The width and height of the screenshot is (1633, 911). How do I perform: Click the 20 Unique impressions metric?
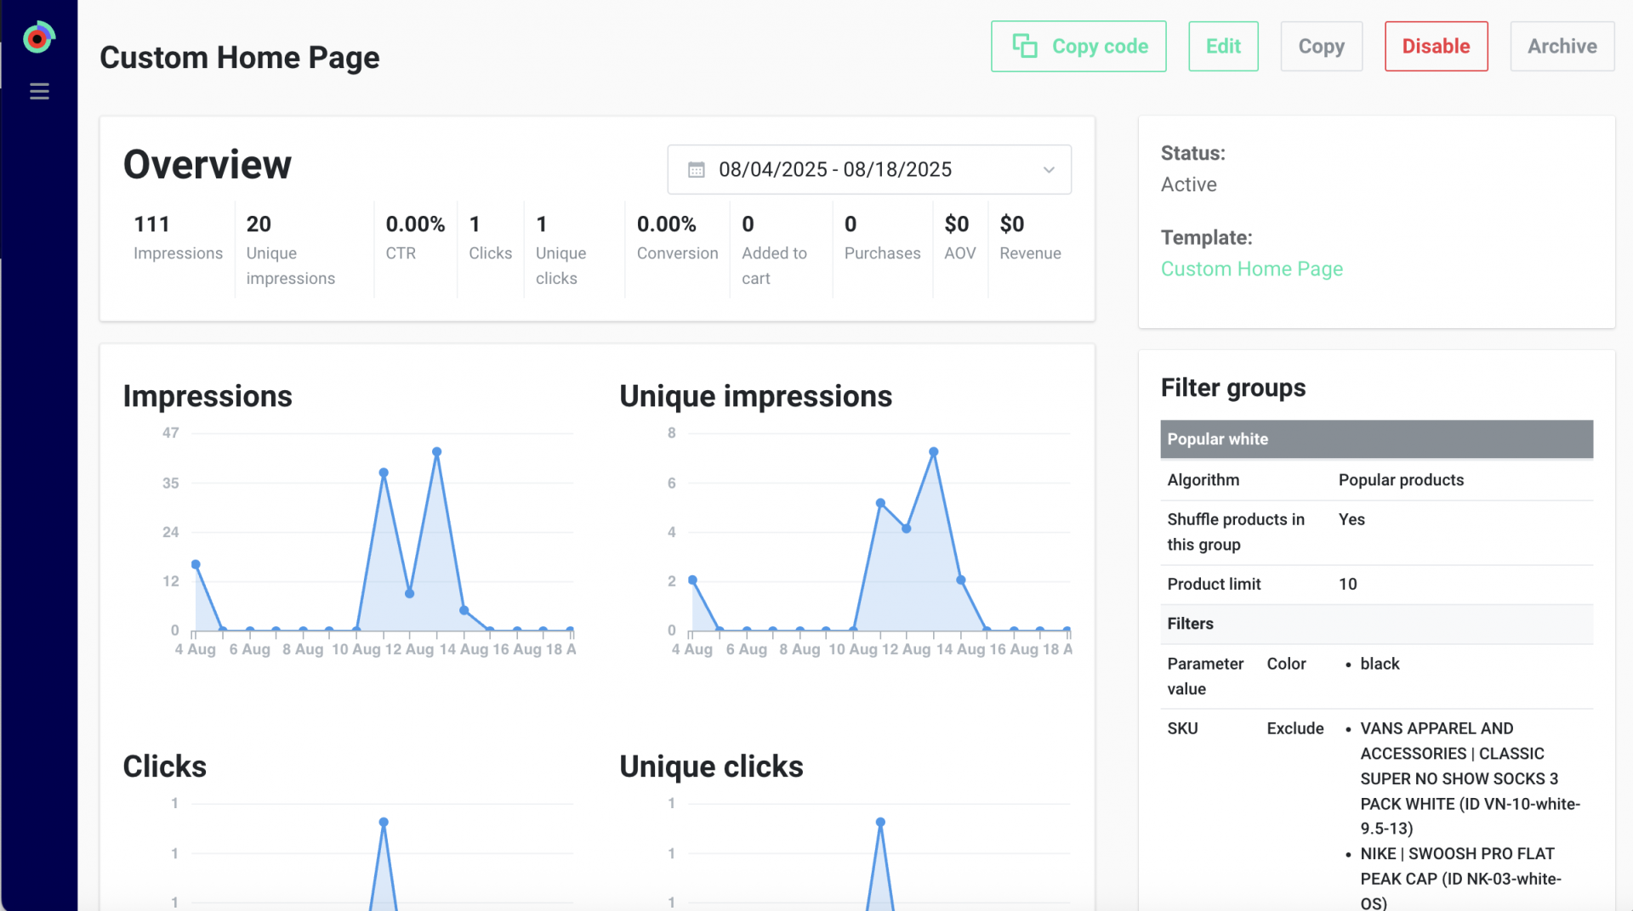coord(290,250)
